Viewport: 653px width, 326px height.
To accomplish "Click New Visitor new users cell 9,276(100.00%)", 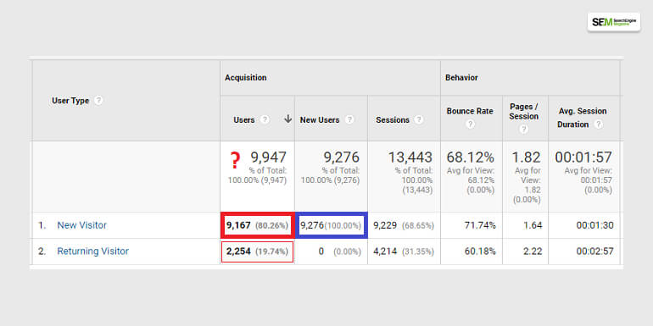I will click(x=331, y=225).
